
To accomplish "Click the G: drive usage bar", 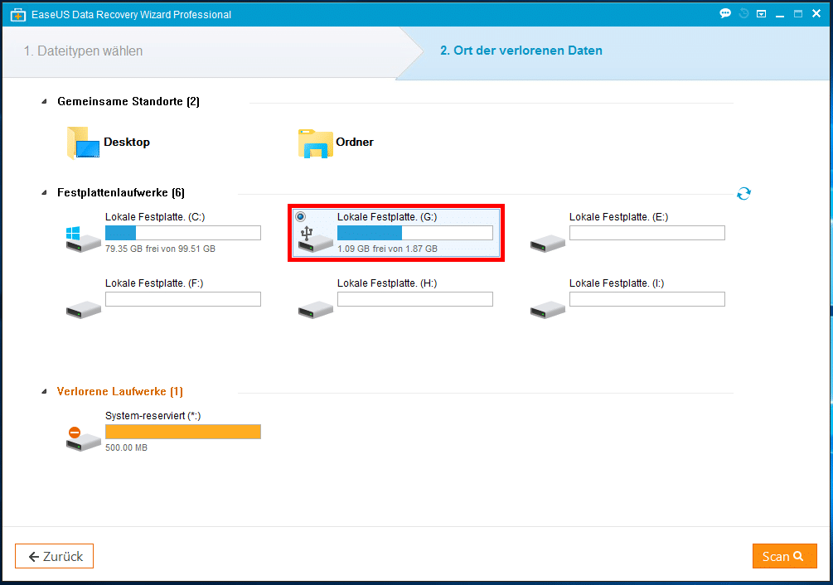I will (x=415, y=233).
